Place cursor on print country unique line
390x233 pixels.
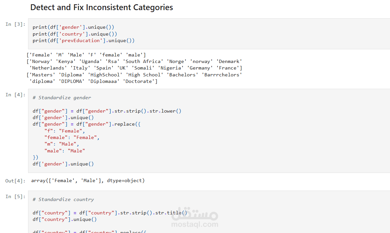click(x=75, y=34)
